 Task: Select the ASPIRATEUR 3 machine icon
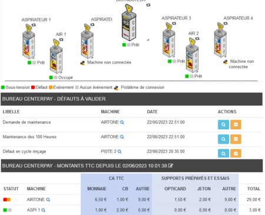169,40
